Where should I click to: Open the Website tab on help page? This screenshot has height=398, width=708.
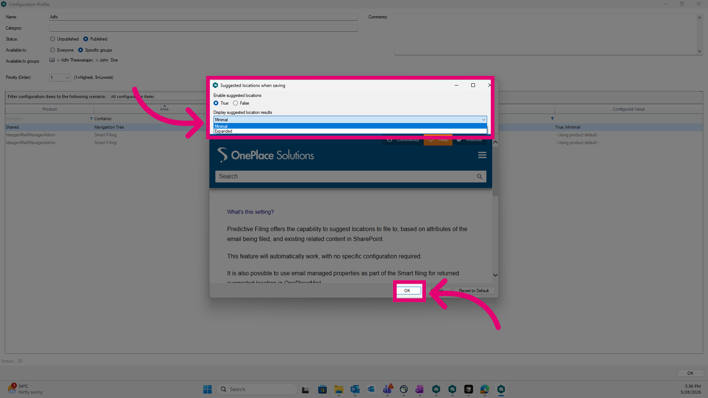tap(469, 140)
